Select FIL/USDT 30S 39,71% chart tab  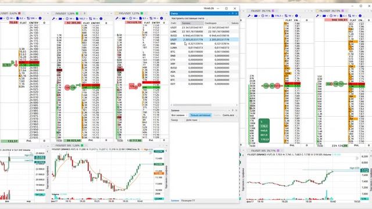click(x=263, y=150)
